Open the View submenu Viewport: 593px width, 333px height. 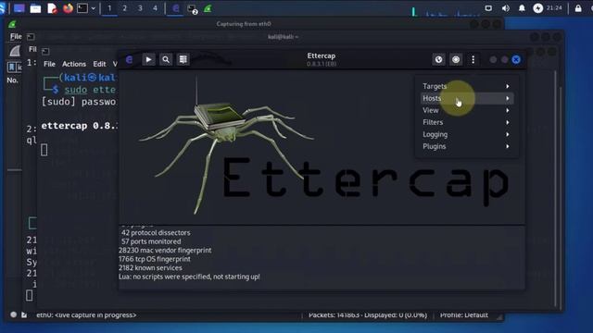(x=466, y=110)
